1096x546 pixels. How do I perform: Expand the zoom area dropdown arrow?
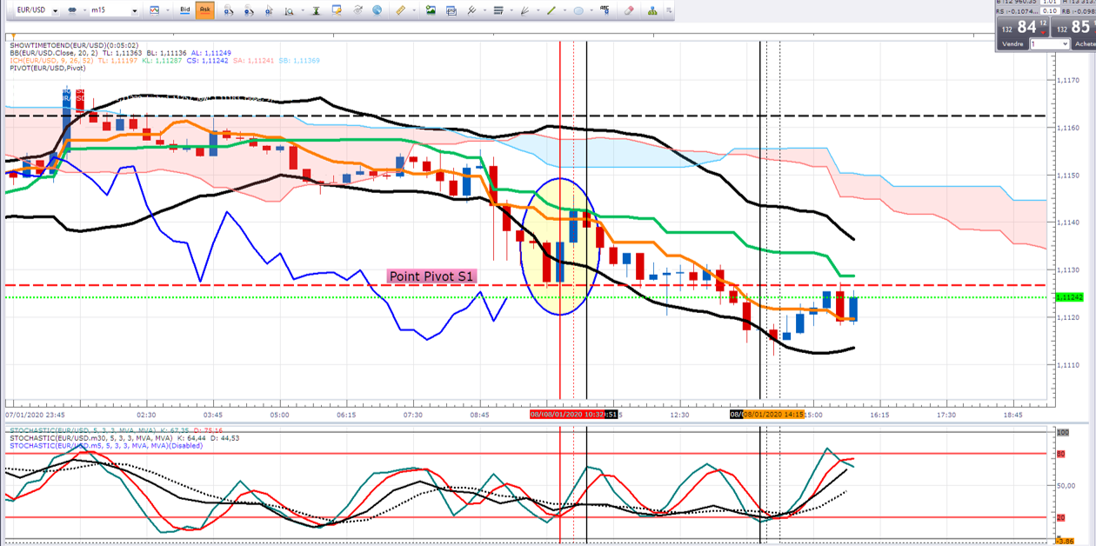304,10
